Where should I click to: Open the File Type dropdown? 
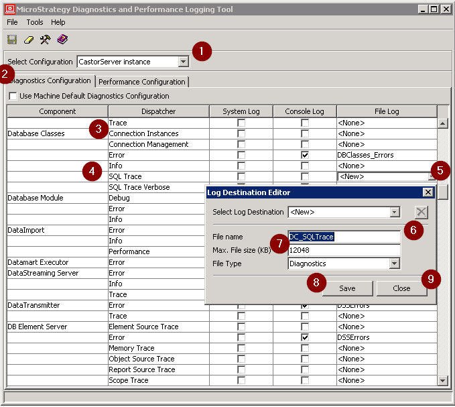(x=394, y=264)
